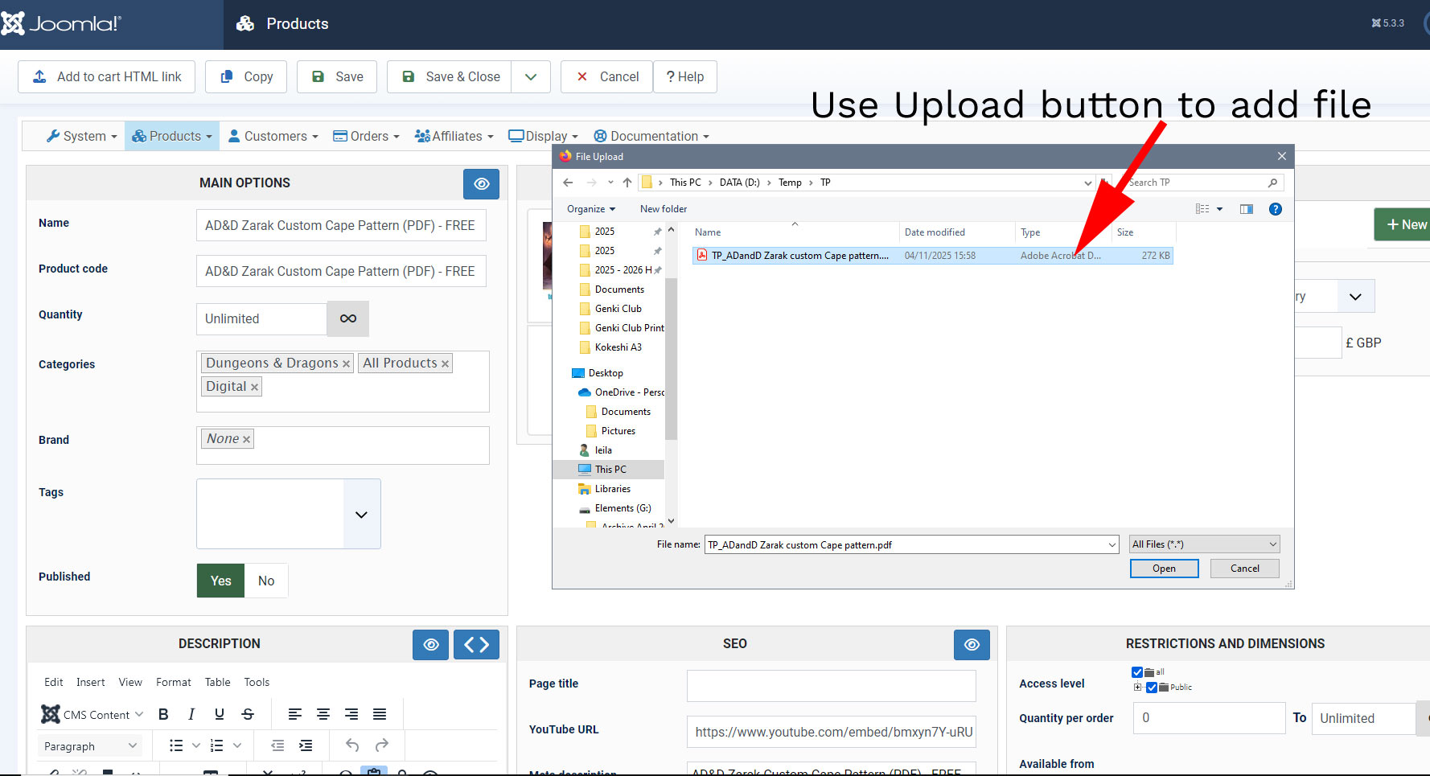1430x776 pixels.
Task: Click the Underline formatting icon
Action: (220, 714)
